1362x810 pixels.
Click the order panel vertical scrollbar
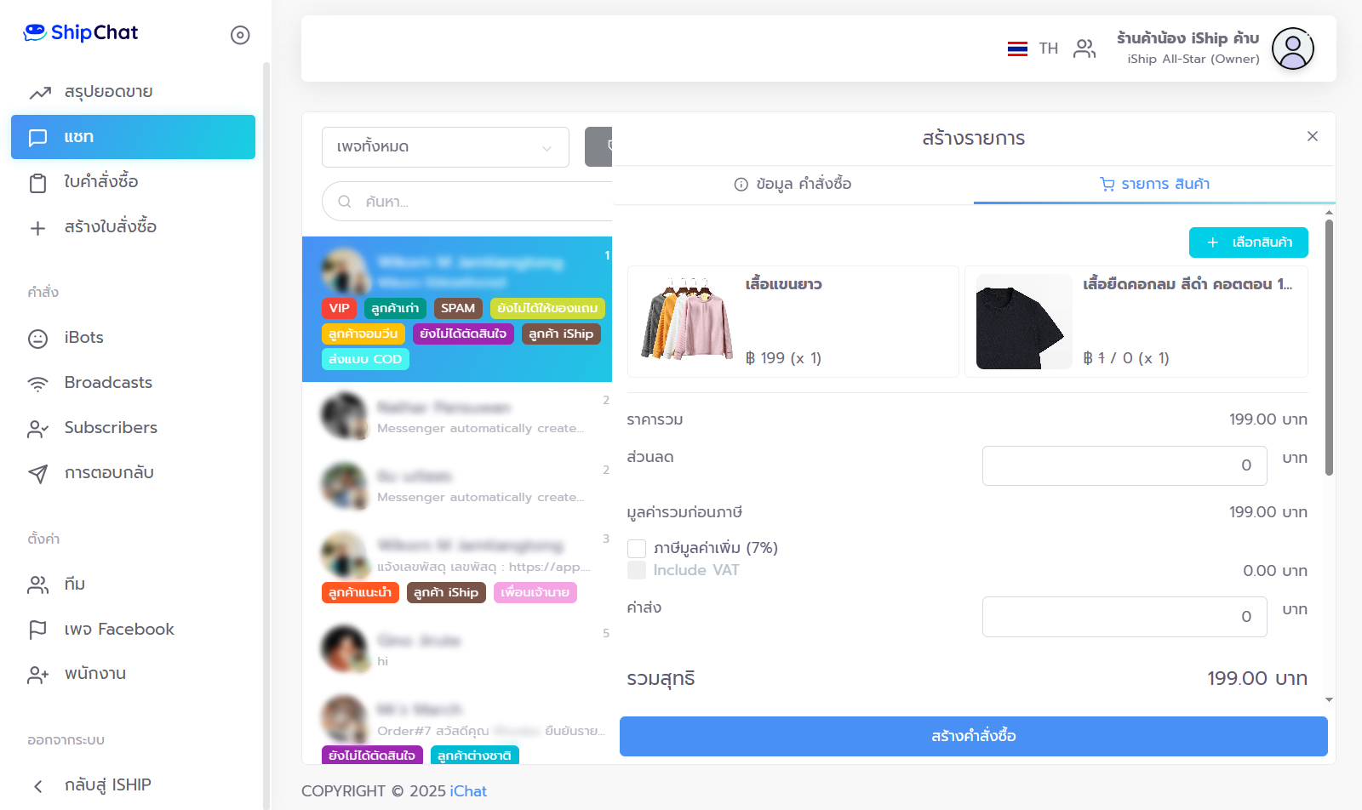tap(1329, 347)
